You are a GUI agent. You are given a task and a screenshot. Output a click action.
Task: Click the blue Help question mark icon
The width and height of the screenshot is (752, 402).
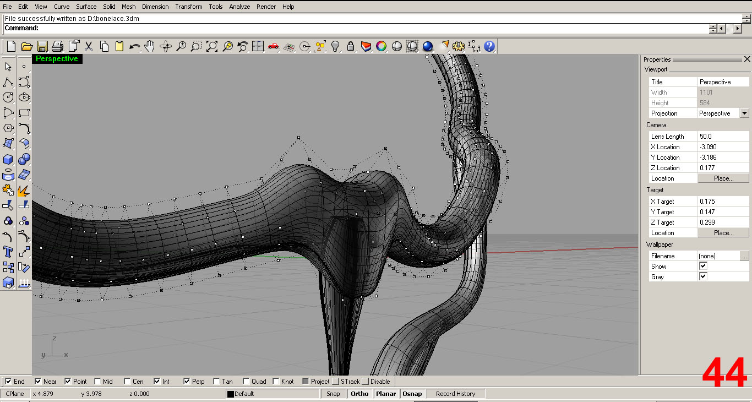[489, 46]
